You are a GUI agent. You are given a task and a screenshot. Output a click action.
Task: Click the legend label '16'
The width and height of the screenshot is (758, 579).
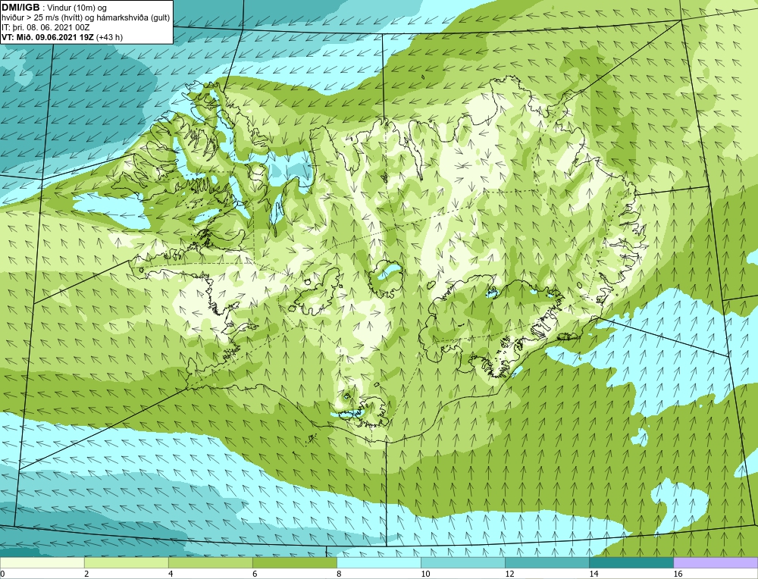pos(678,574)
